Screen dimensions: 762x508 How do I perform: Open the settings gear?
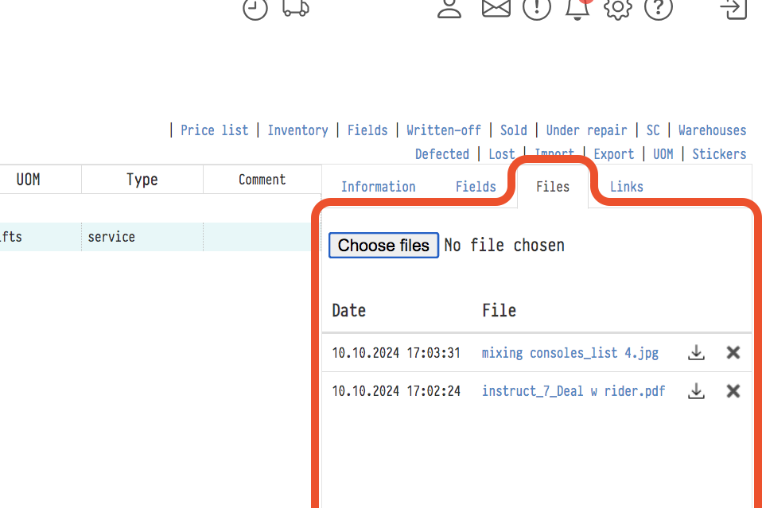(x=617, y=8)
